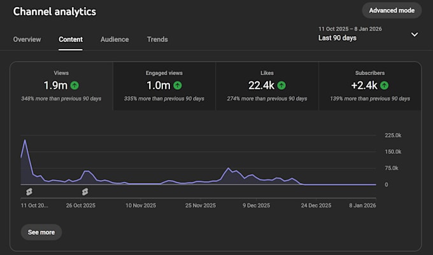Click the early December peak on the chart

click(228, 168)
